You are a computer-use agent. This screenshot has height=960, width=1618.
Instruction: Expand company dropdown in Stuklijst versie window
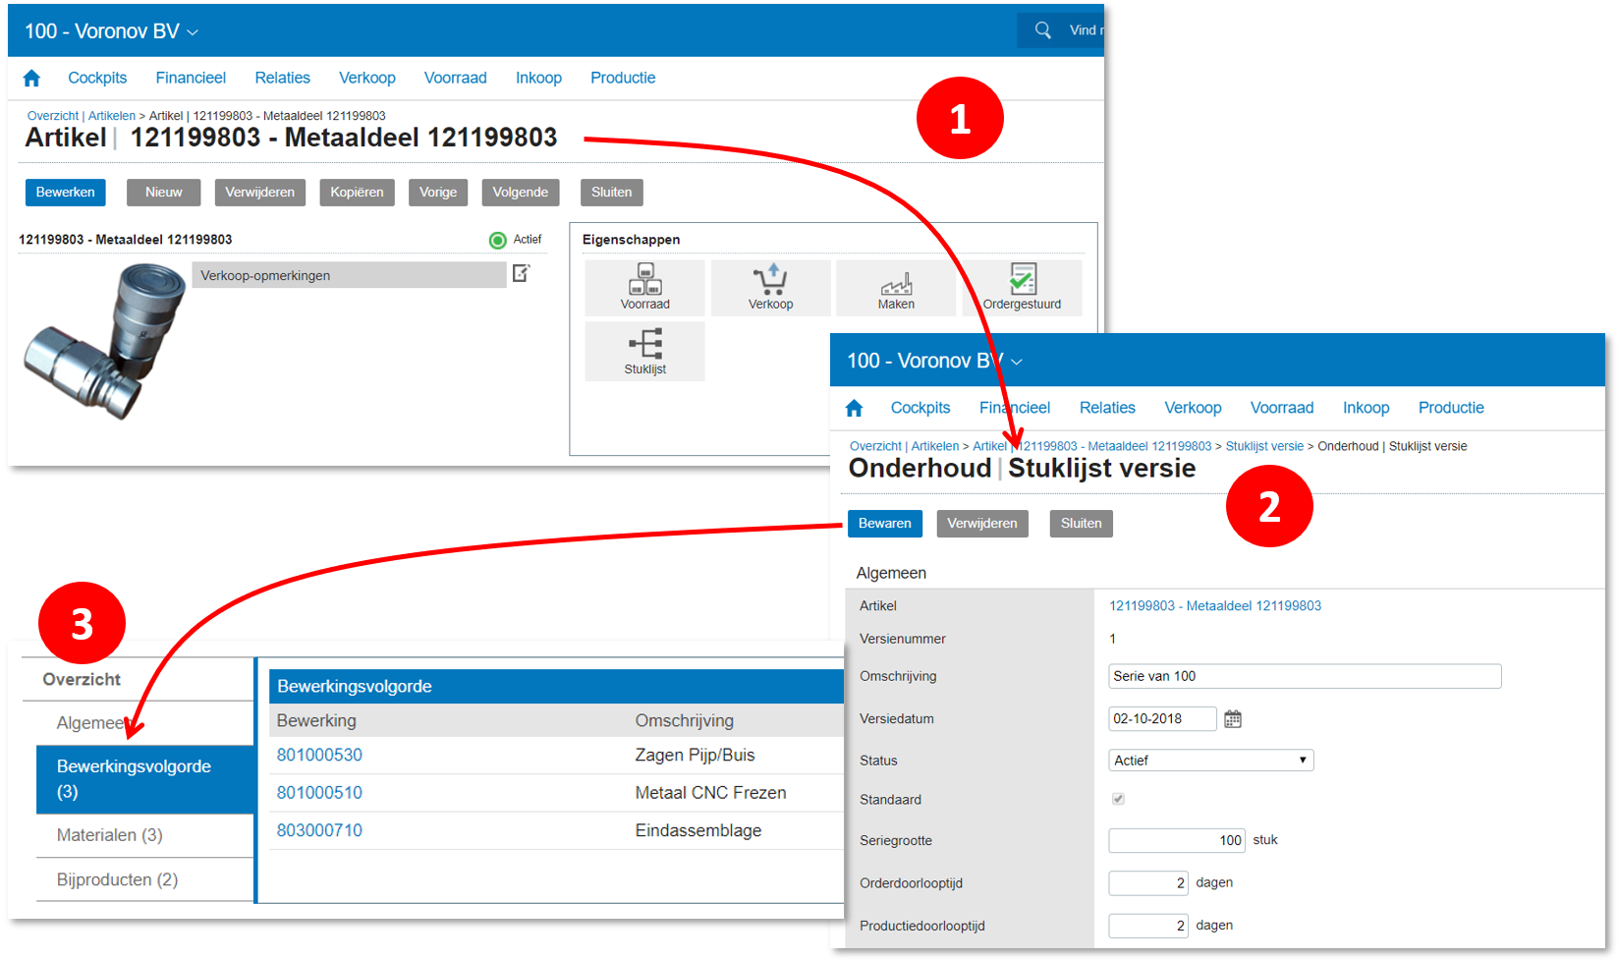(x=1017, y=363)
